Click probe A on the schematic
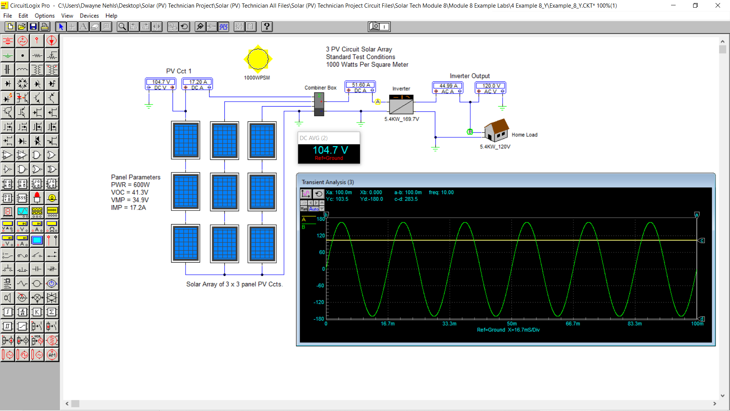The image size is (730, 411). pos(378,102)
